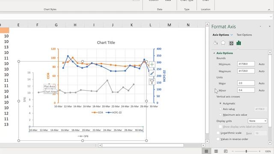This screenshot has height=154, width=274.
Task: Adjust the zoom slider handle
Action: (x=246, y=151)
